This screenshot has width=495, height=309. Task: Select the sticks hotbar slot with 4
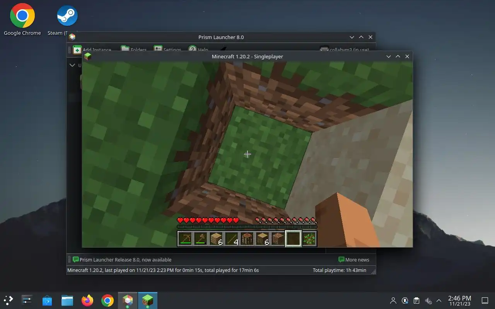click(x=232, y=239)
